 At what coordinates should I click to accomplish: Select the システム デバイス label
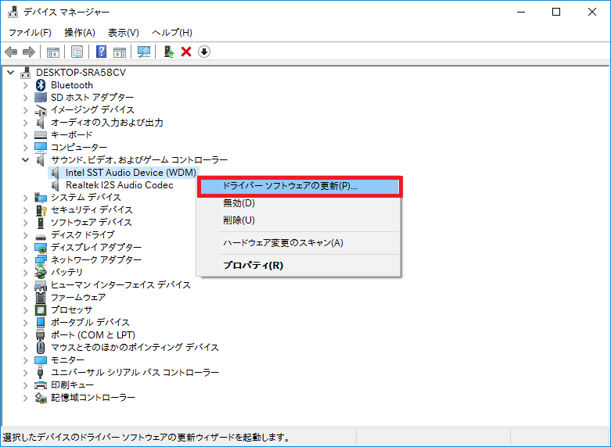pyautogui.click(x=86, y=198)
